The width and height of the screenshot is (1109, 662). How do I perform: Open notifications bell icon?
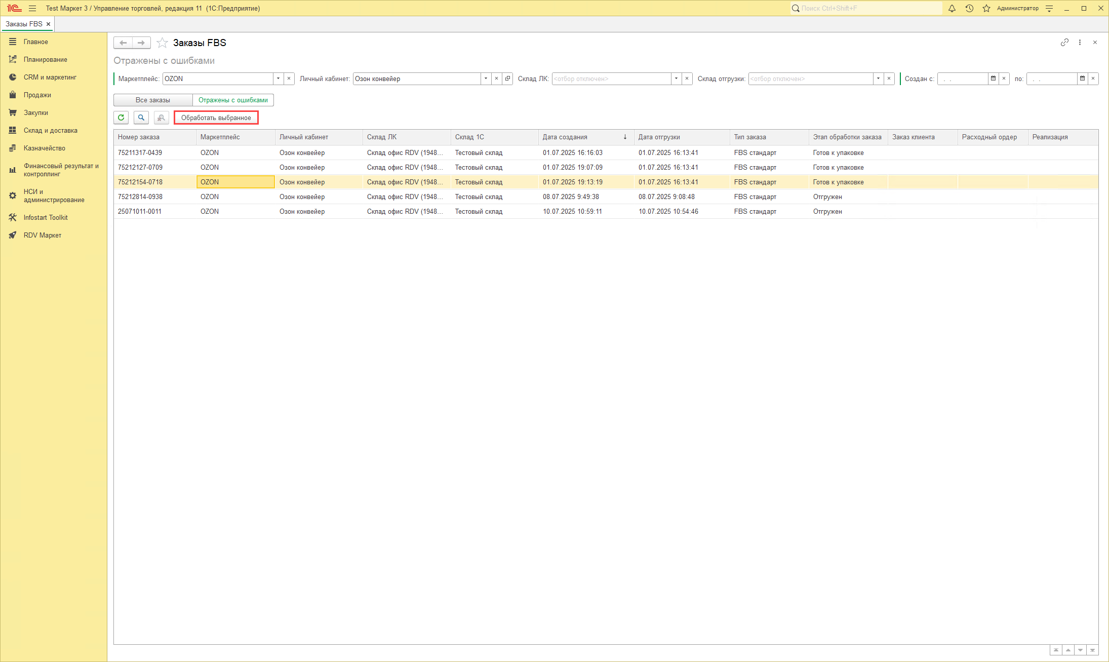[952, 8]
